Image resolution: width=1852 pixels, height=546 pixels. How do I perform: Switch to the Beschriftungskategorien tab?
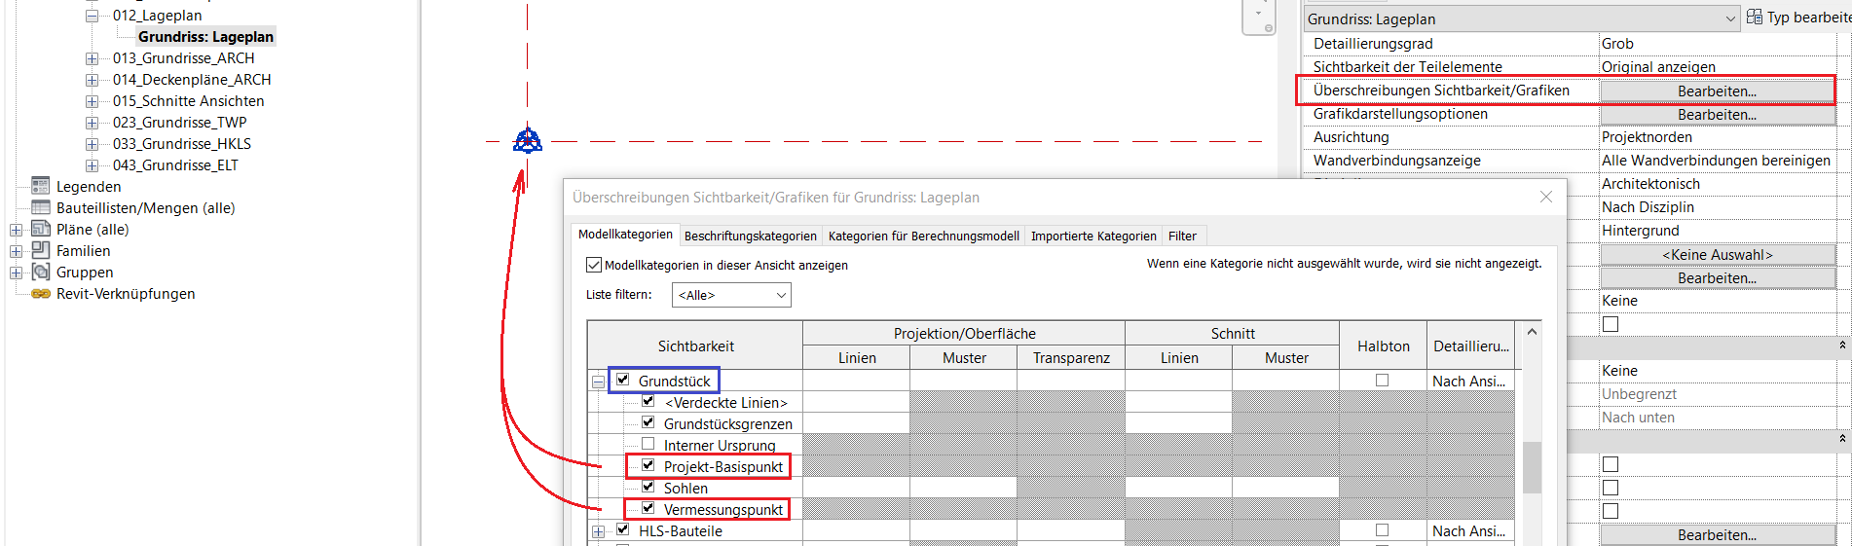[750, 236]
